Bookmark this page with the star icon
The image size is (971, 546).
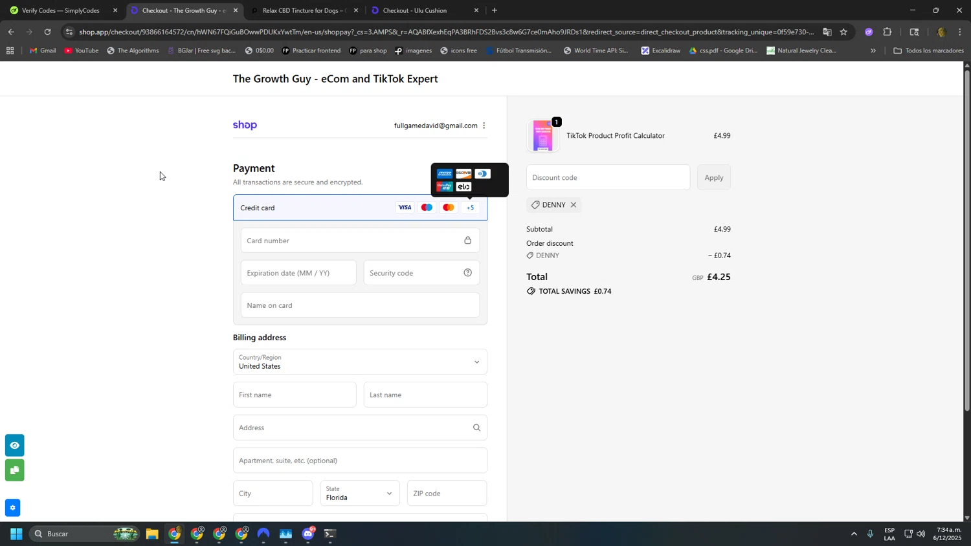coord(843,32)
